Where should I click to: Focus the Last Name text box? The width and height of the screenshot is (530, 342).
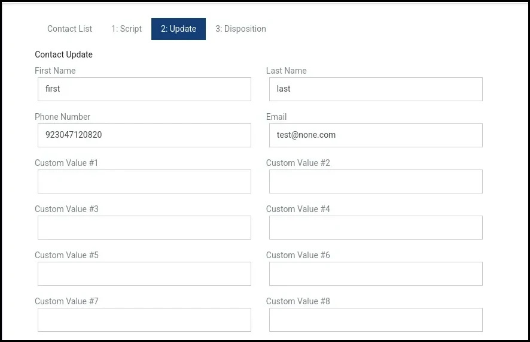(376, 89)
